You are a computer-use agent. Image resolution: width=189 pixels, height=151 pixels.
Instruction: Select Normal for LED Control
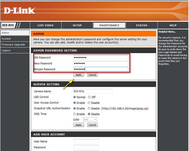tap(75, 97)
